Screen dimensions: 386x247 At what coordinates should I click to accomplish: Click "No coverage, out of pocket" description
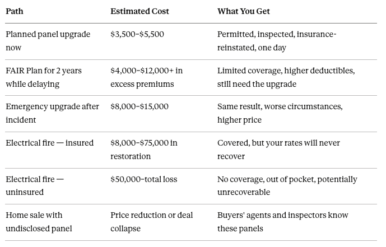[x=287, y=185]
